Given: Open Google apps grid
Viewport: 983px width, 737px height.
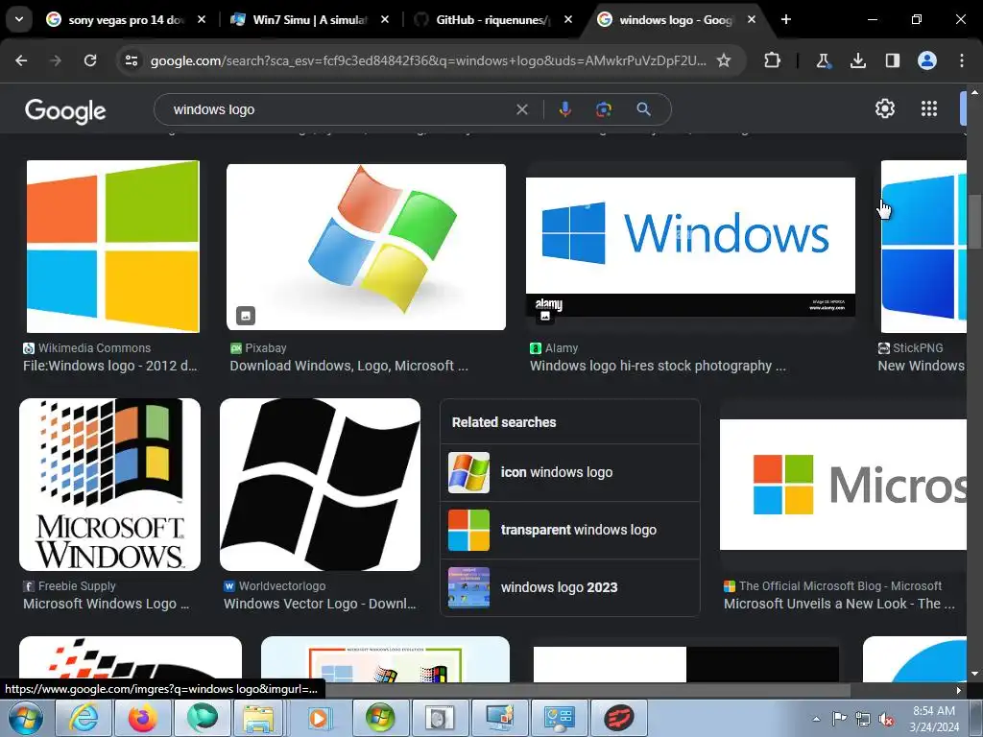Looking at the screenshot, I should [x=929, y=109].
